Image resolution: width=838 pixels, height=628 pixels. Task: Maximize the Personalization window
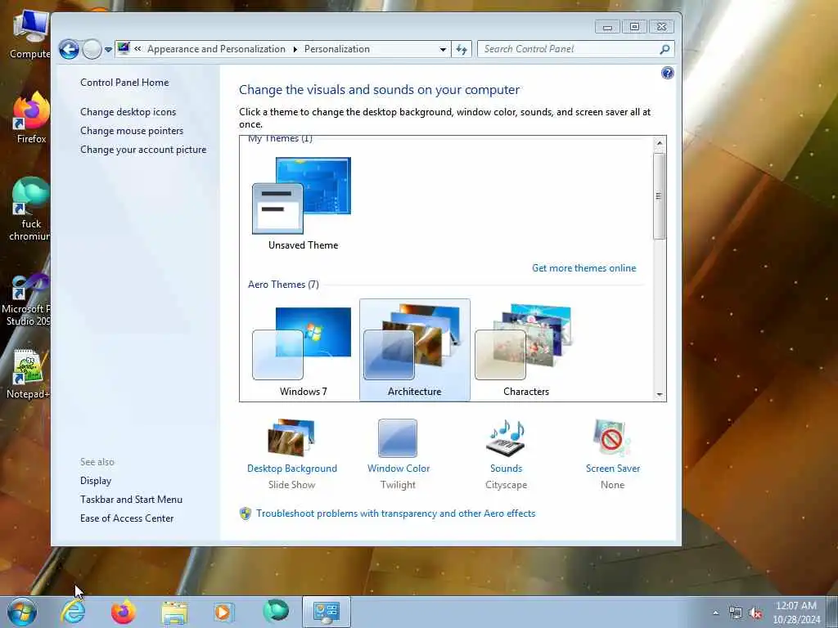[x=634, y=27]
